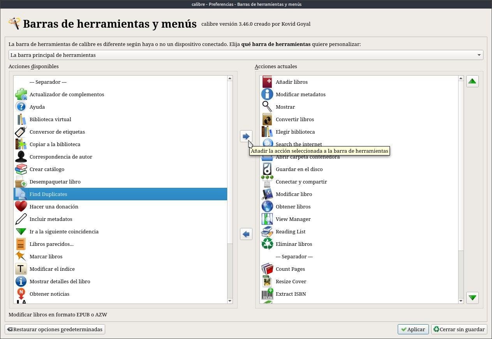Click the Desempaquetar libro box icon

21,182
